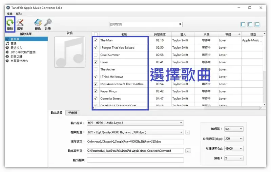Uncheck the song Lover
This screenshot has width=271, height=172.
(96, 62)
